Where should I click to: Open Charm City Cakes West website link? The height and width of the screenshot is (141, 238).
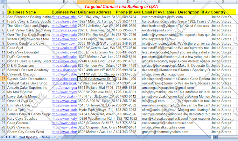click(64, 132)
